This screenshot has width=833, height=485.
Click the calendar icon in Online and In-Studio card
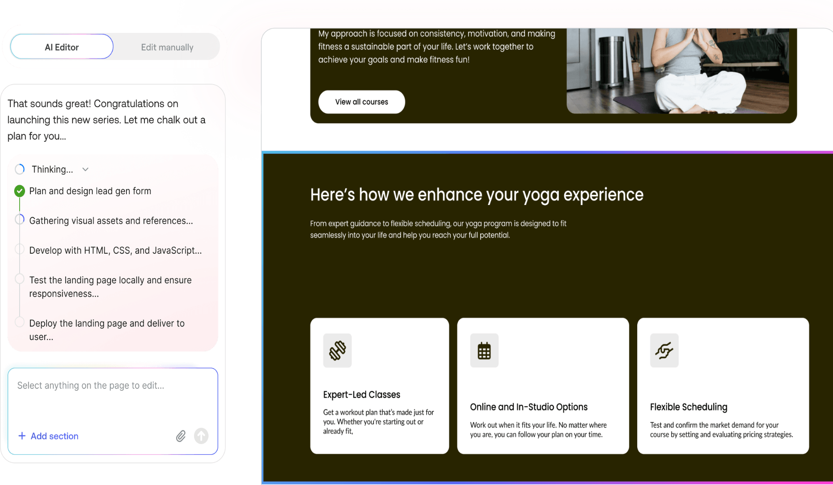click(484, 350)
